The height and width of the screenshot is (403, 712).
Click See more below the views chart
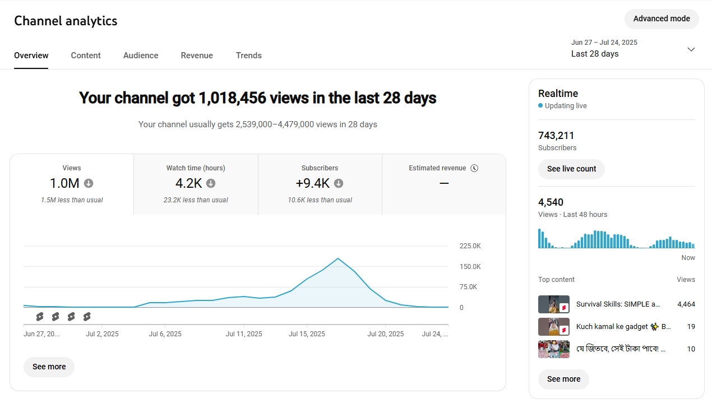(49, 367)
